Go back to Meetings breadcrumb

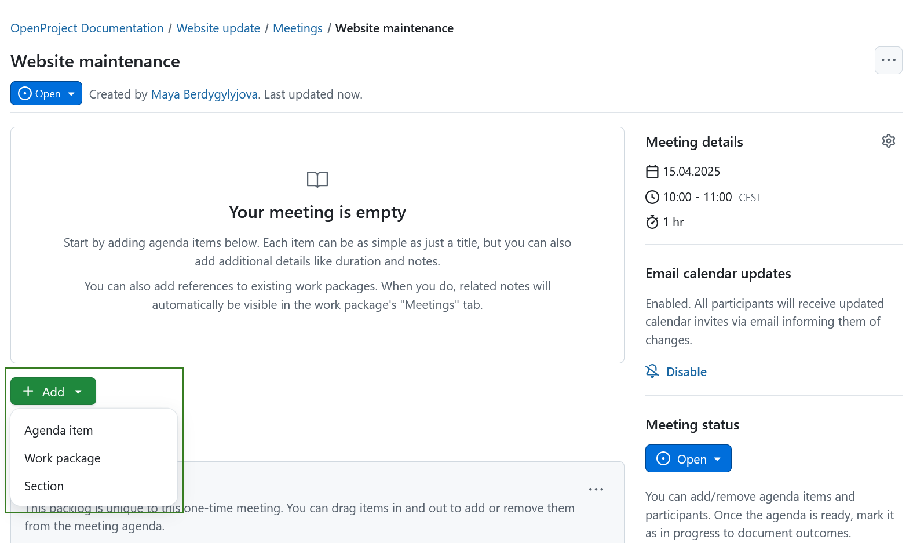coord(297,28)
